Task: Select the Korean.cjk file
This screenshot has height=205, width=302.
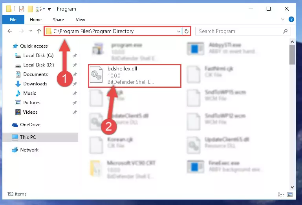Action: point(112,145)
